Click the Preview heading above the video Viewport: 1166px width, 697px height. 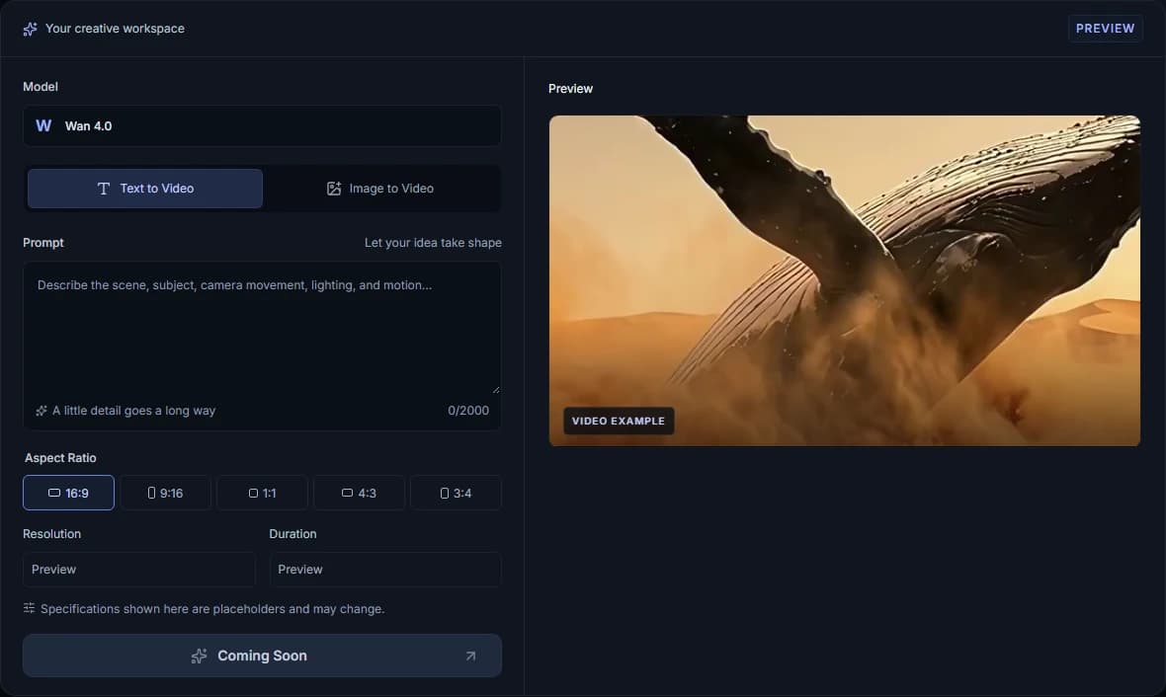[570, 89]
